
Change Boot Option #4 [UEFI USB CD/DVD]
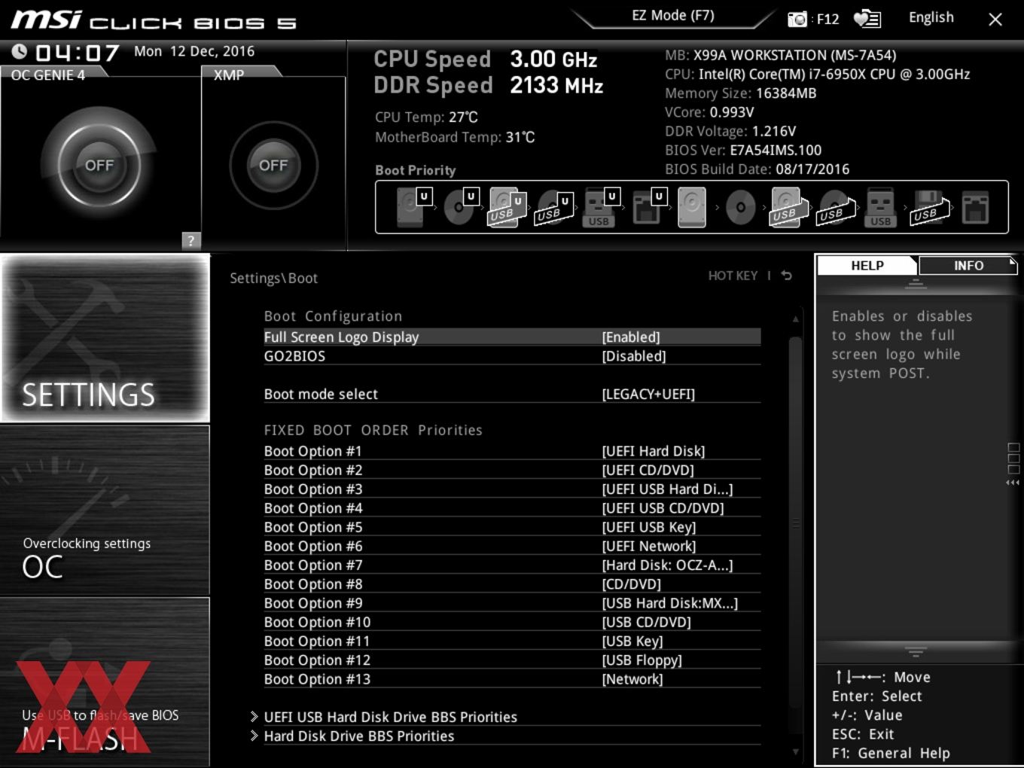click(x=663, y=508)
